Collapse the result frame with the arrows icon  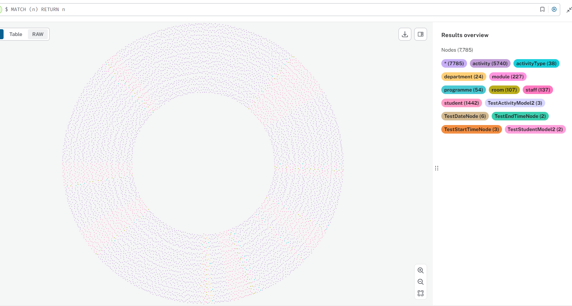pos(569,10)
